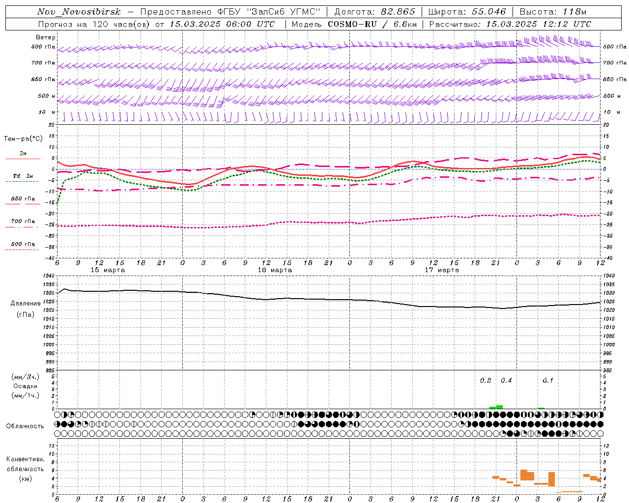Screen dimensions: 629x503
Task: Click the Высота: 118м value
Action: [553, 12]
